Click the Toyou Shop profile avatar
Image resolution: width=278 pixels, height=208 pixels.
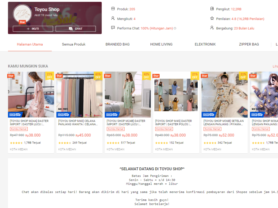(22, 14)
